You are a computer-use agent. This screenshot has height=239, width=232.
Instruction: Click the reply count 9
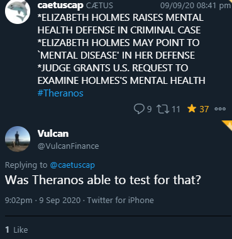point(149,109)
